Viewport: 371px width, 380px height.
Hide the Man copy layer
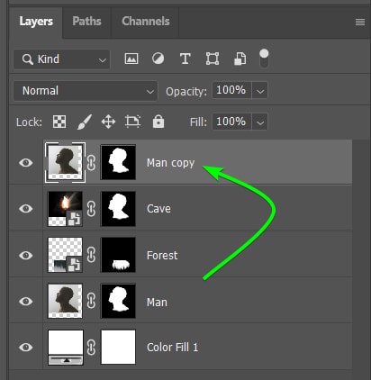[x=26, y=163]
